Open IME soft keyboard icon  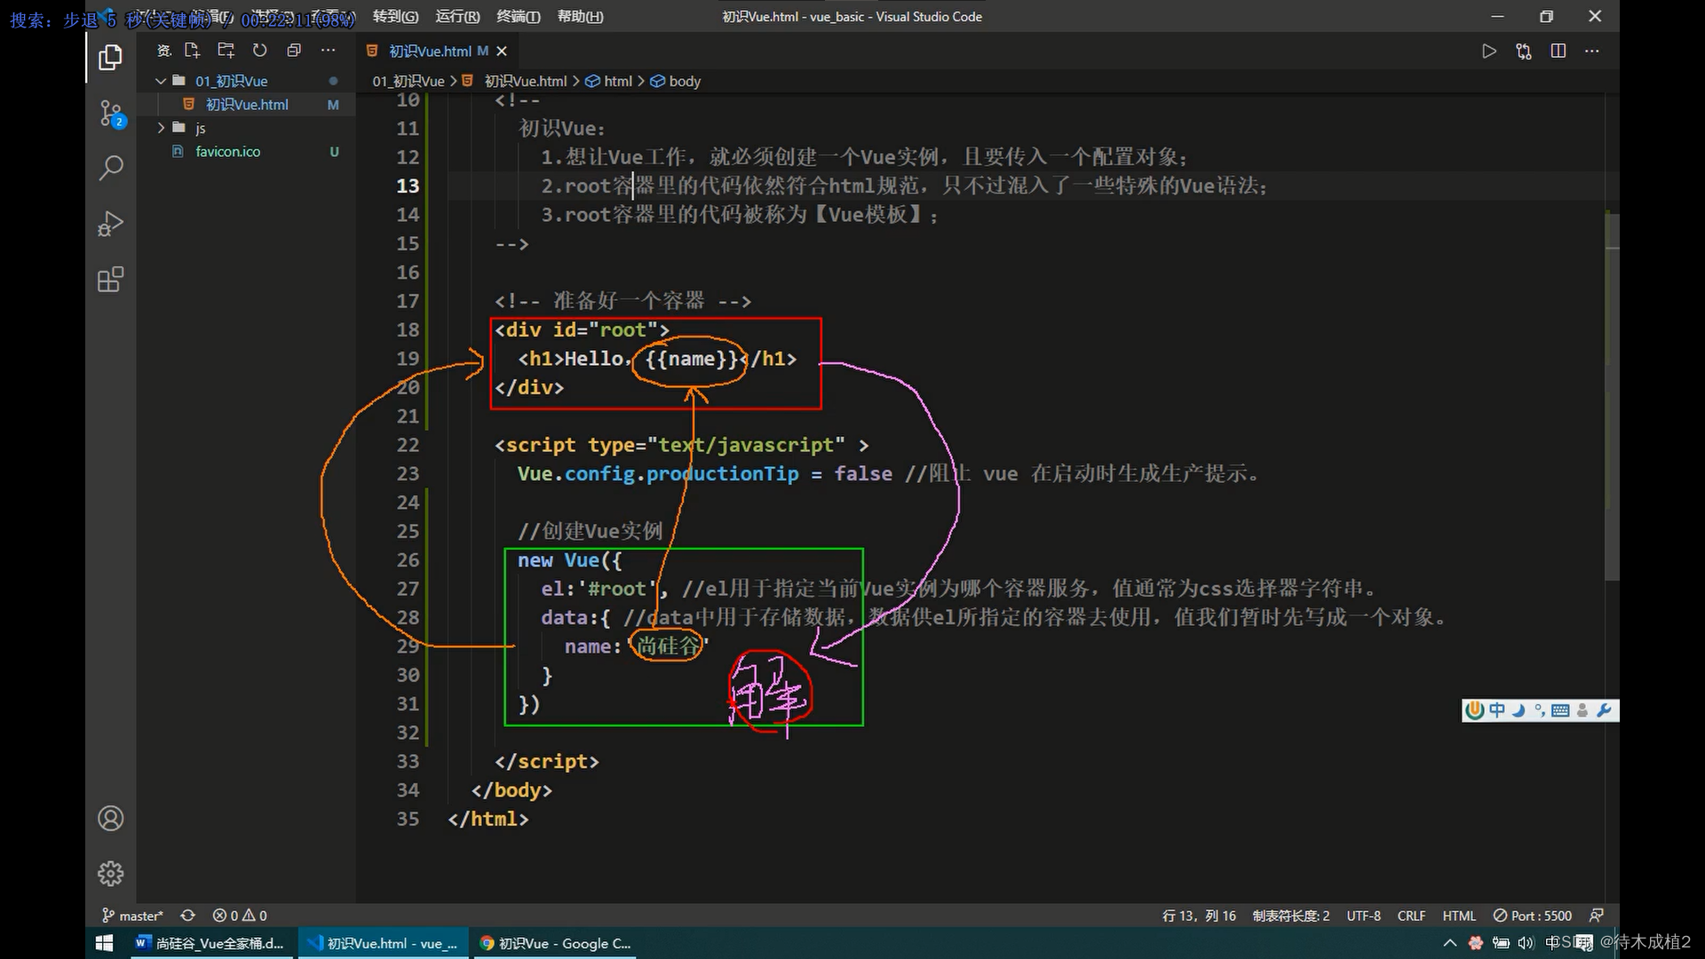pyautogui.click(x=1560, y=710)
